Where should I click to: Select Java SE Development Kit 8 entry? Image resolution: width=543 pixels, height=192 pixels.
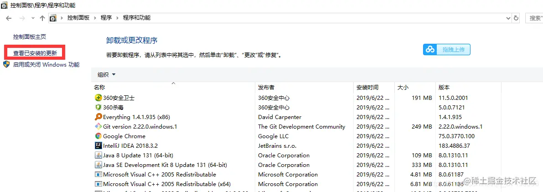[165, 165]
